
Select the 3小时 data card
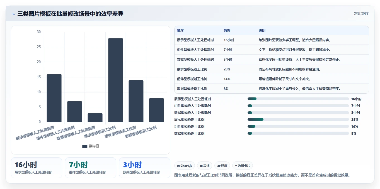click(x=145, y=168)
